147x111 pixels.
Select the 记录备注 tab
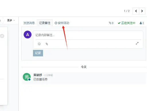45,23
